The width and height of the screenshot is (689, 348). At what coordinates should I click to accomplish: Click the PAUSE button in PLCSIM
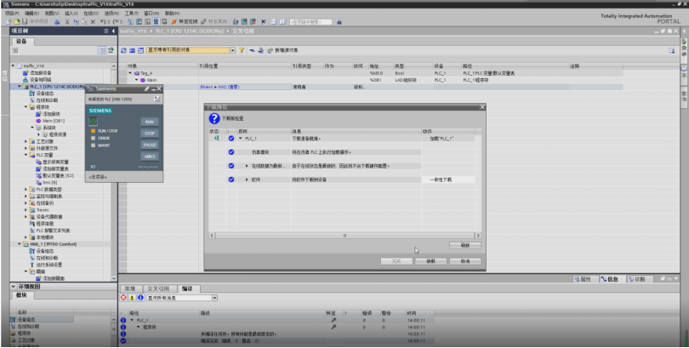150,145
